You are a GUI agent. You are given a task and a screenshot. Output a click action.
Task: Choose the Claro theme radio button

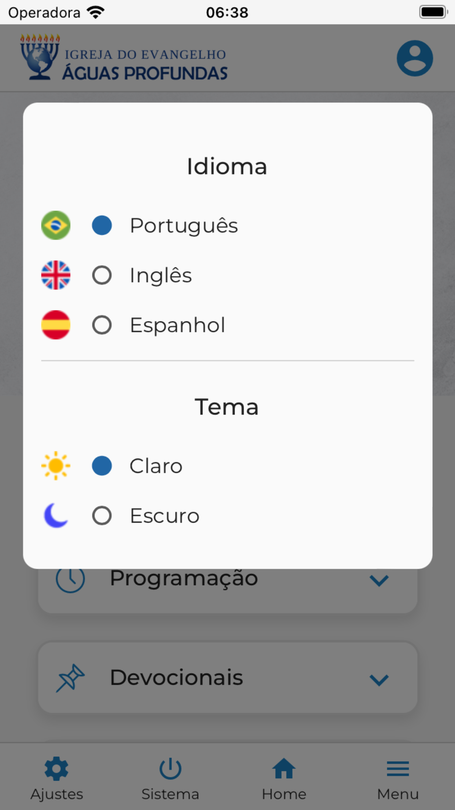102,466
